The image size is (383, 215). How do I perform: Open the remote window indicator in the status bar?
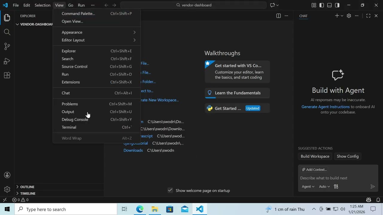point(5,200)
